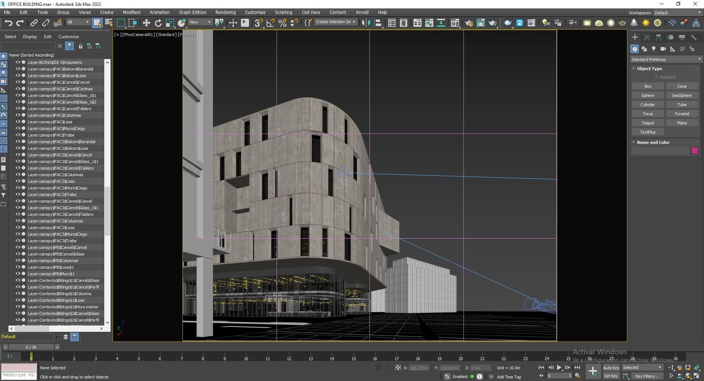Open the Rendering menu
This screenshot has height=381, width=704.
[x=225, y=12]
